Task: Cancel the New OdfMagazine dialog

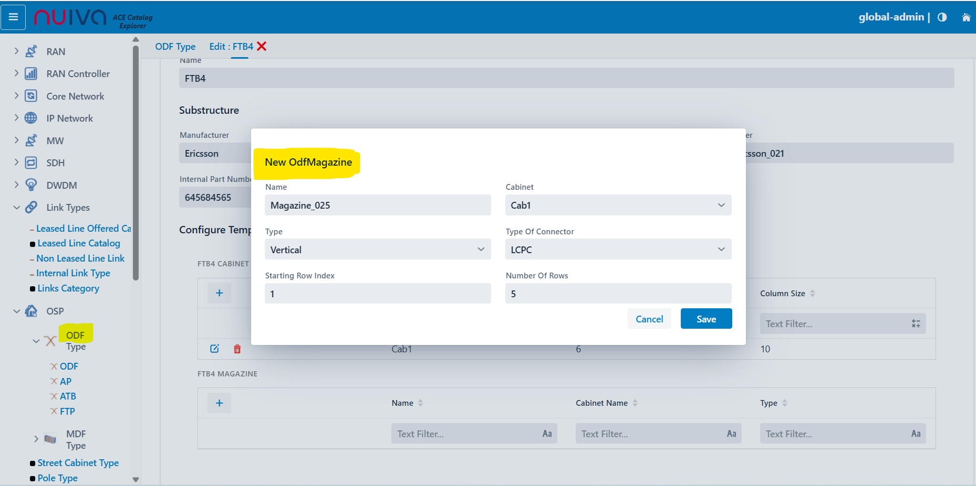Action: click(x=649, y=319)
